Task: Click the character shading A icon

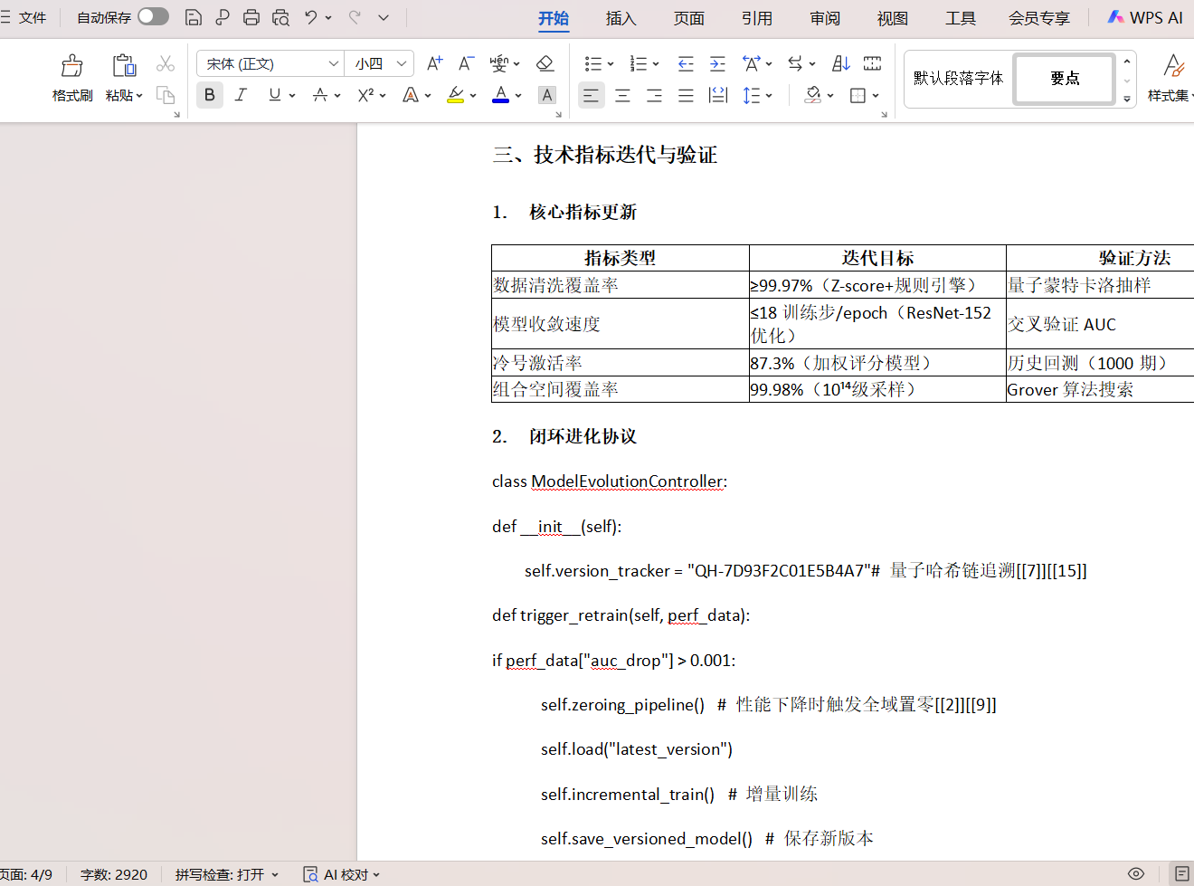Action: 547,94
